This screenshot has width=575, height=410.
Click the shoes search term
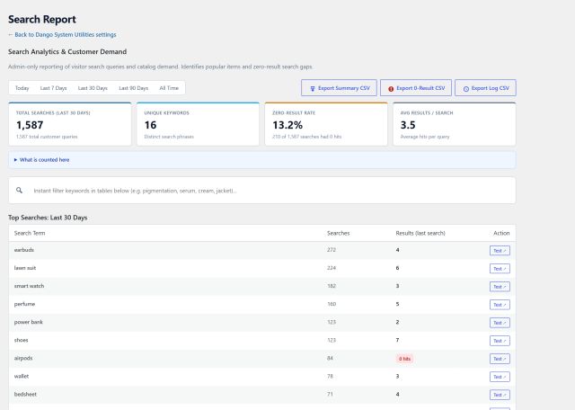21,340
